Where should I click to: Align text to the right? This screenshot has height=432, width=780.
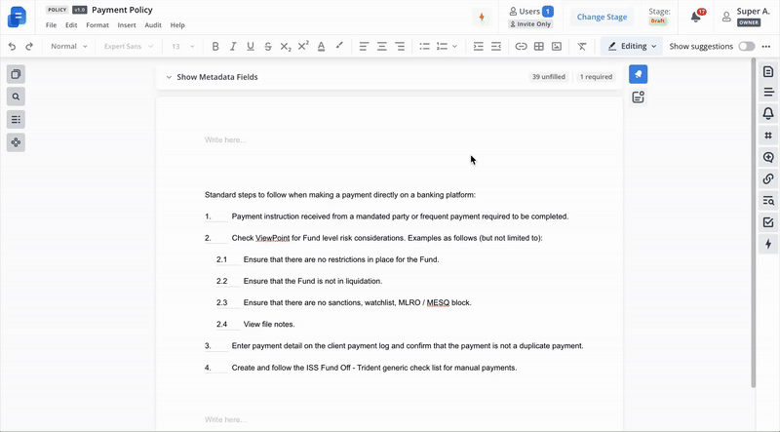[400, 46]
